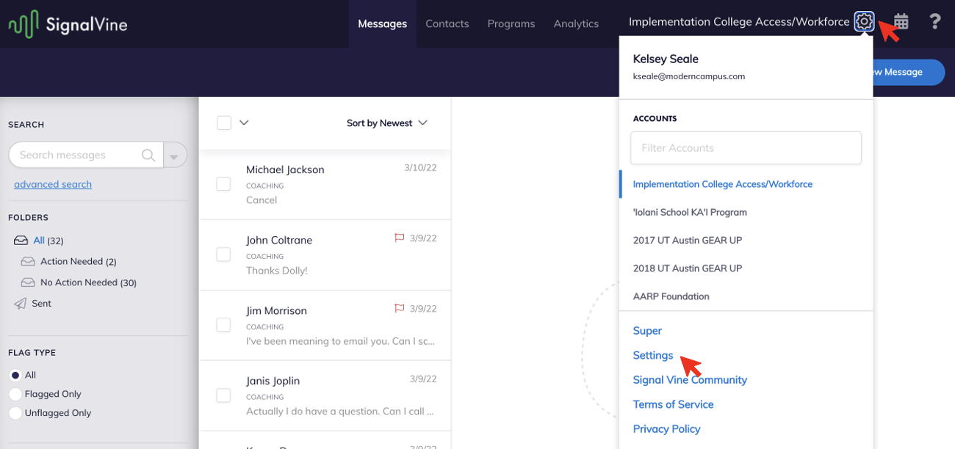Open the help question mark icon

pos(935,21)
